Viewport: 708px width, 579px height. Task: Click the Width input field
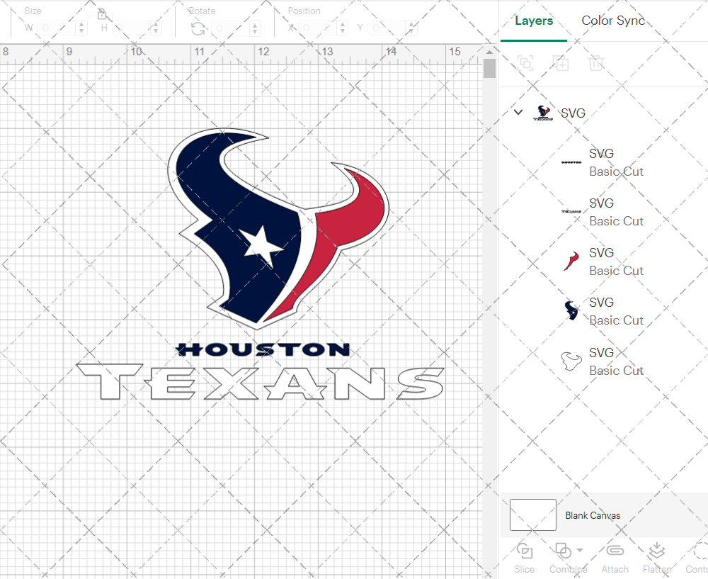coord(57,28)
